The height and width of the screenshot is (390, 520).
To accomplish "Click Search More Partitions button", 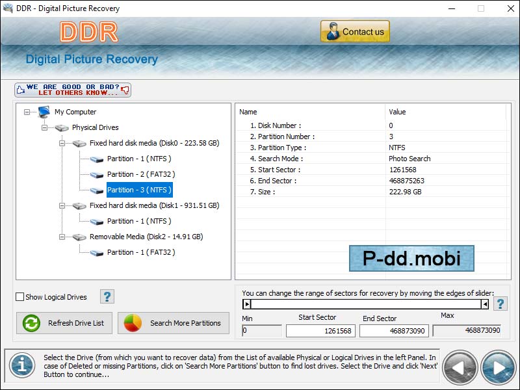I will pos(174,323).
